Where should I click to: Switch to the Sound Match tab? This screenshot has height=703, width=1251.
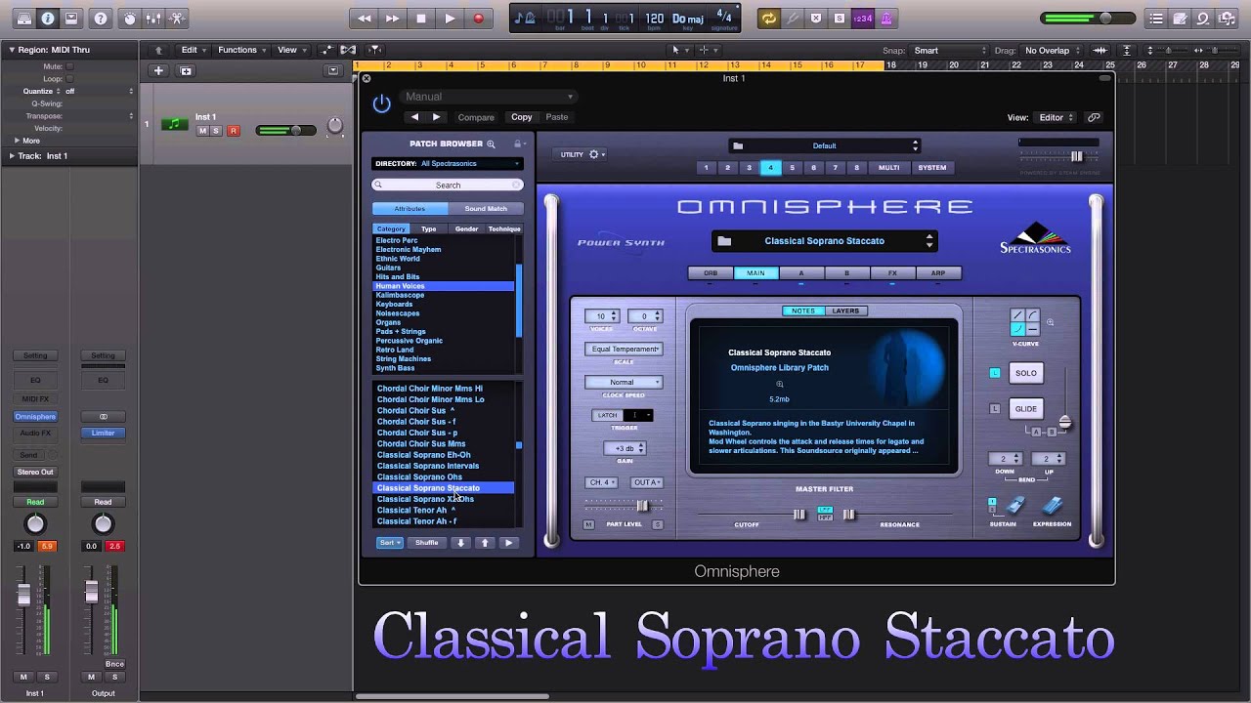(486, 208)
